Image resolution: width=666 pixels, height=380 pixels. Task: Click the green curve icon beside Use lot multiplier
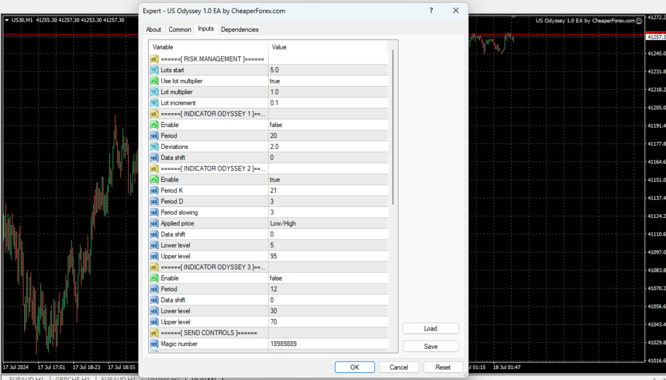coord(153,81)
